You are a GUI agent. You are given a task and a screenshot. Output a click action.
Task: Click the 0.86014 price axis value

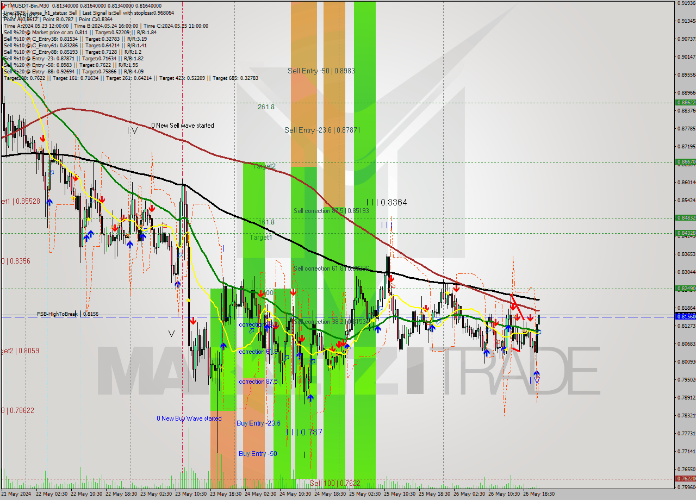tap(686, 182)
